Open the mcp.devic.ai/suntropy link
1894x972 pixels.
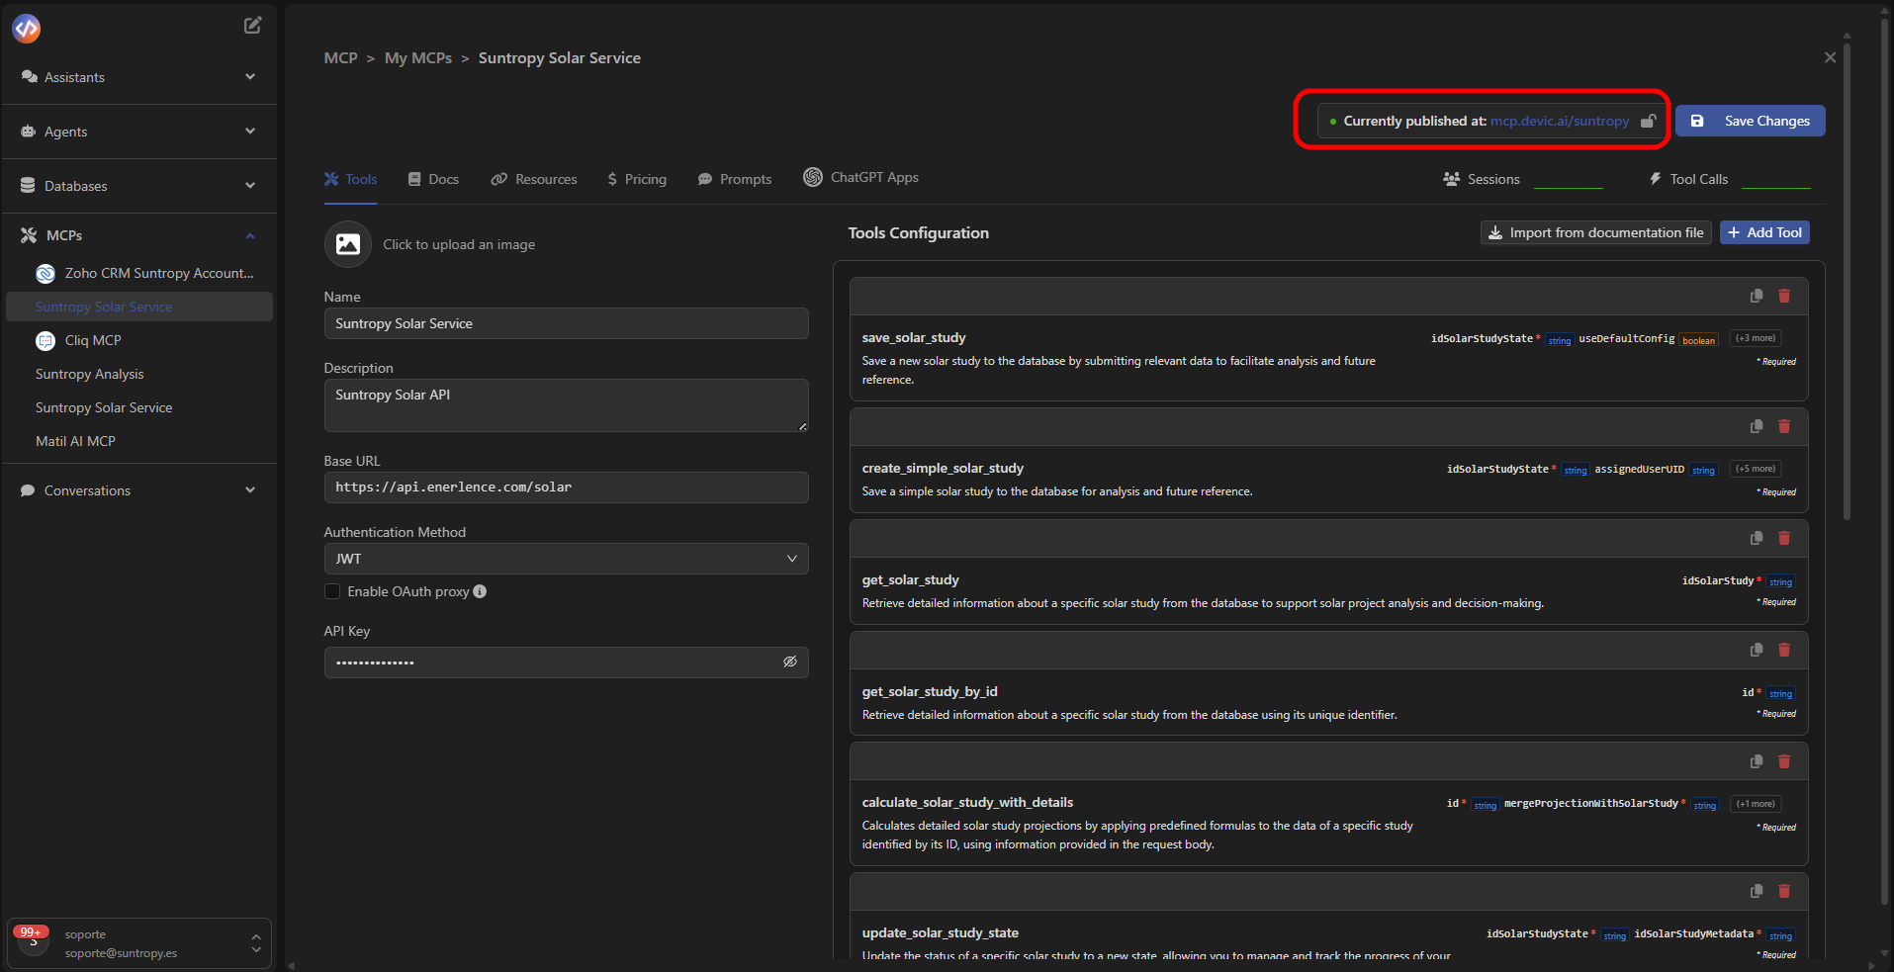point(1560,121)
